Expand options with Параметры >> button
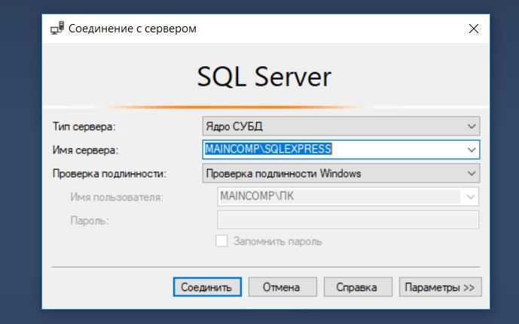The height and width of the screenshot is (324, 519). point(440,287)
